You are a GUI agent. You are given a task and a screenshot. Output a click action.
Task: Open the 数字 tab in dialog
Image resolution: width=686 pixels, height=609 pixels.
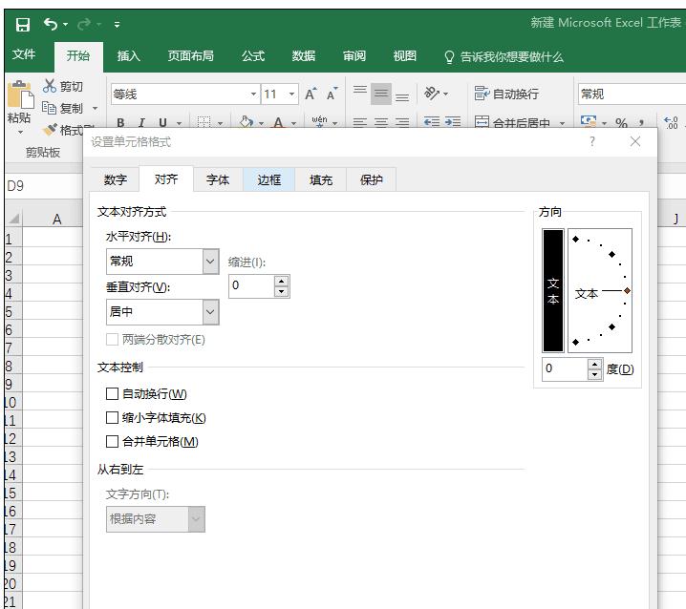click(115, 179)
